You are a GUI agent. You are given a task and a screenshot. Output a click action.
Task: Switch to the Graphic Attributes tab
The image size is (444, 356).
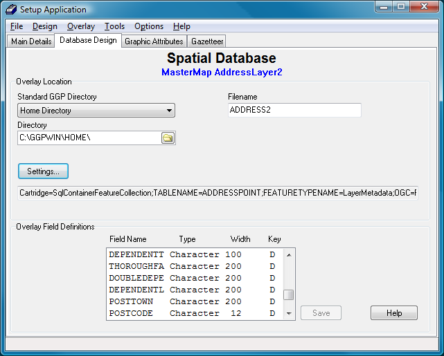[x=154, y=41]
